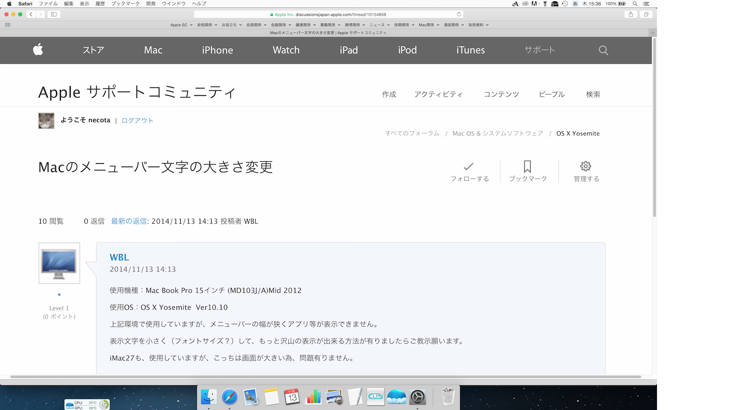This screenshot has width=730, height=410.
Task: Open Spotlight search in the menu bar
Action: (x=635, y=4)
